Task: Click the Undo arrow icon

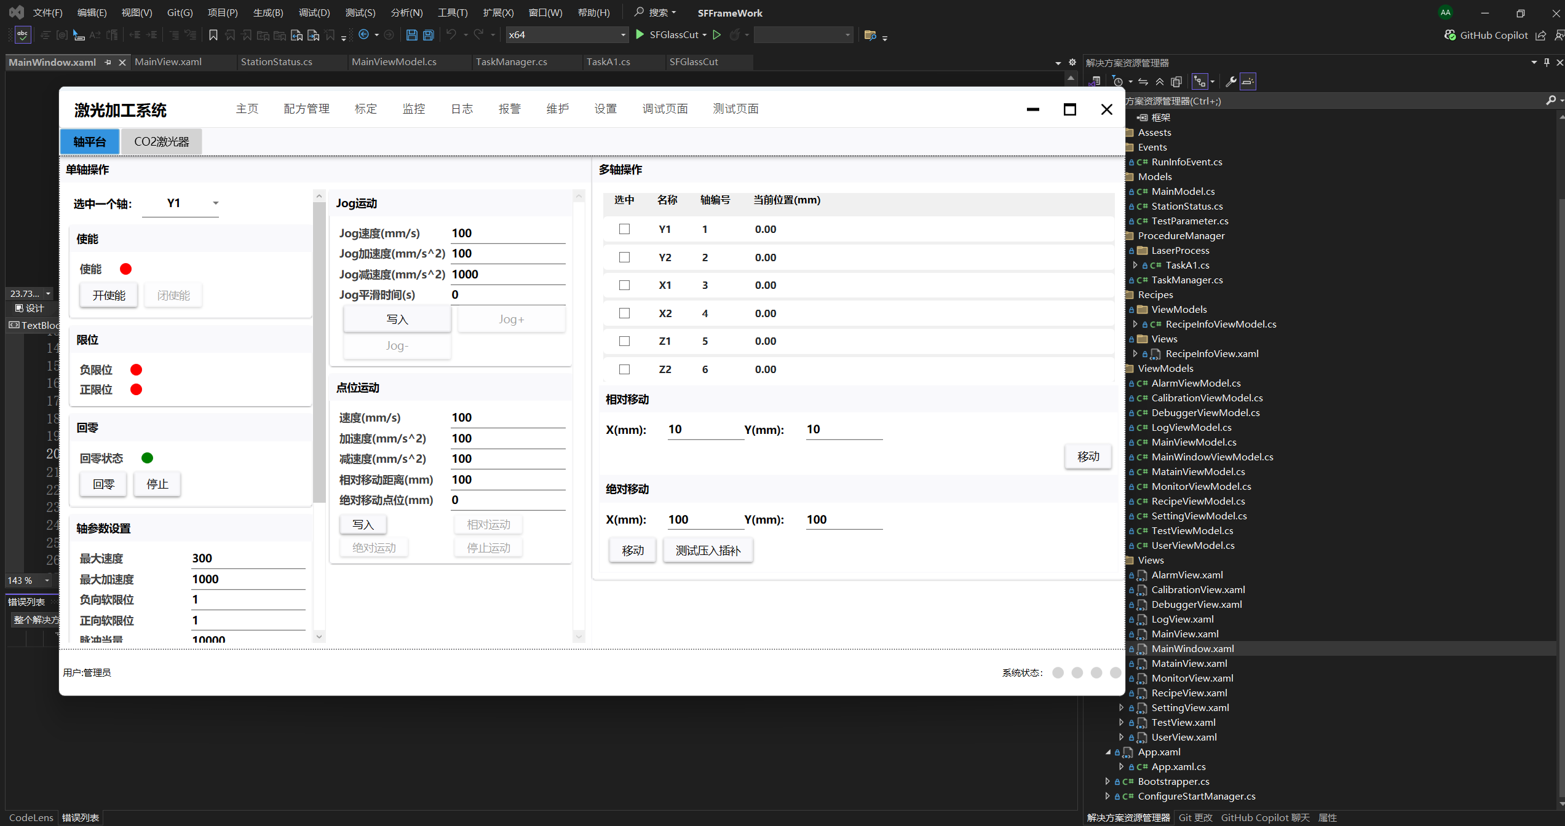Action: coord(451,34)
